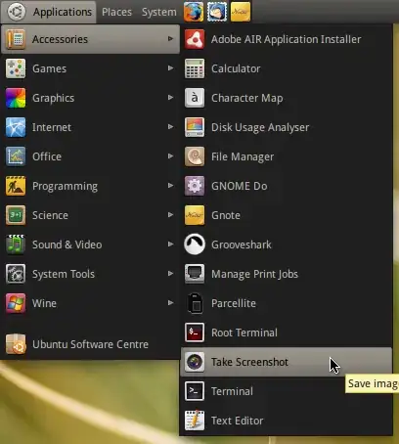Click the Science category icon

[x=16, y=215]
